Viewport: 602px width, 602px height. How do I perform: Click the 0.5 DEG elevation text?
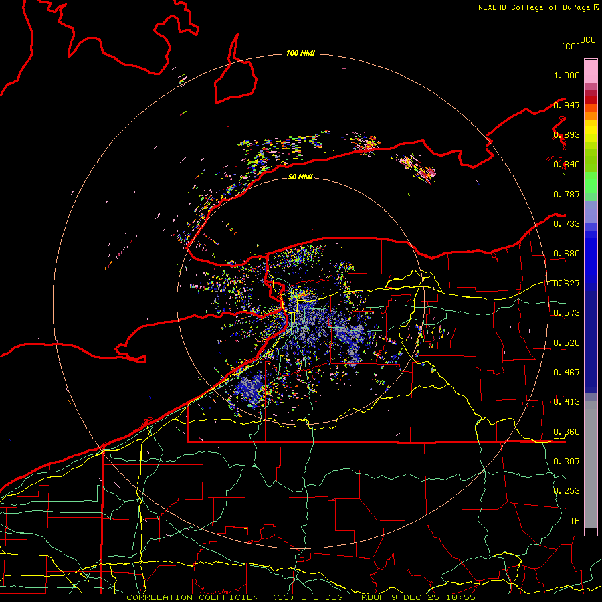322,597
